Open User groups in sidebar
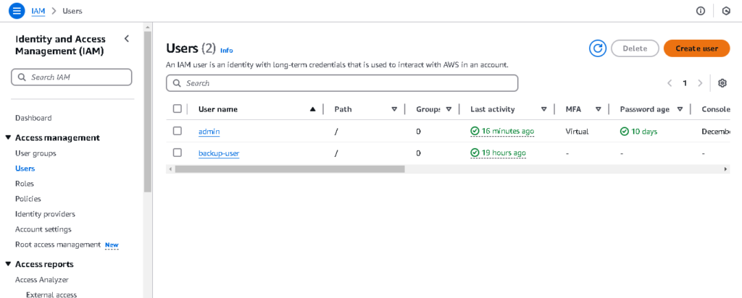Viewport: 742px width, 298px height. point(36,153)
